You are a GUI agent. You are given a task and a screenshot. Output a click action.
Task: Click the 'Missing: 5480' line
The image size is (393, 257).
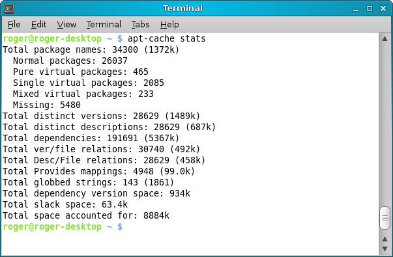tap(47, 105)
